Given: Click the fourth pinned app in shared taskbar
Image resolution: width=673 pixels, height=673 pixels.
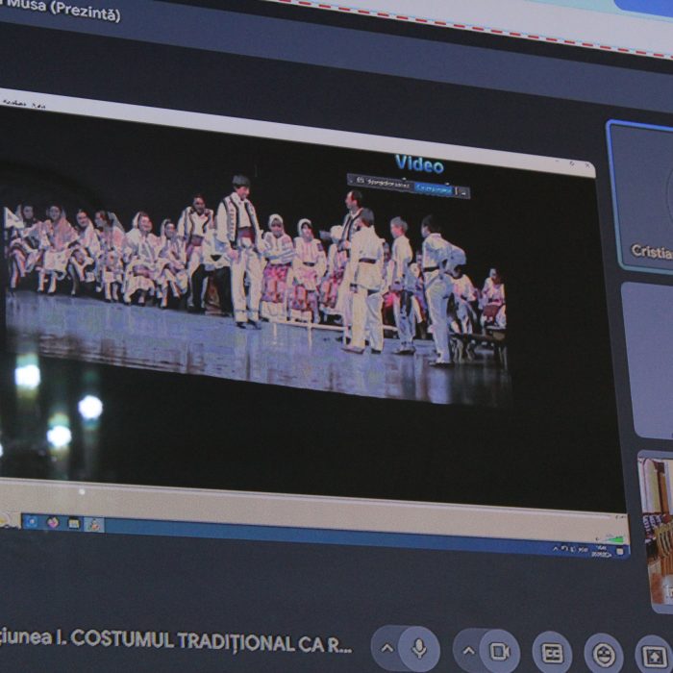Looking at the screenshot, I should [93, 524].
